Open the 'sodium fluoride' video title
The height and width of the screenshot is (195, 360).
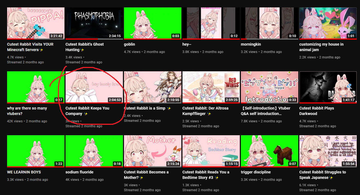point(79,172)
